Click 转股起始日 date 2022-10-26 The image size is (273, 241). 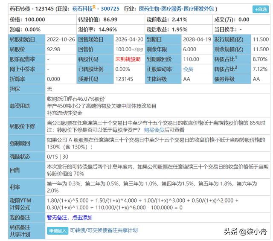point(61,39)
